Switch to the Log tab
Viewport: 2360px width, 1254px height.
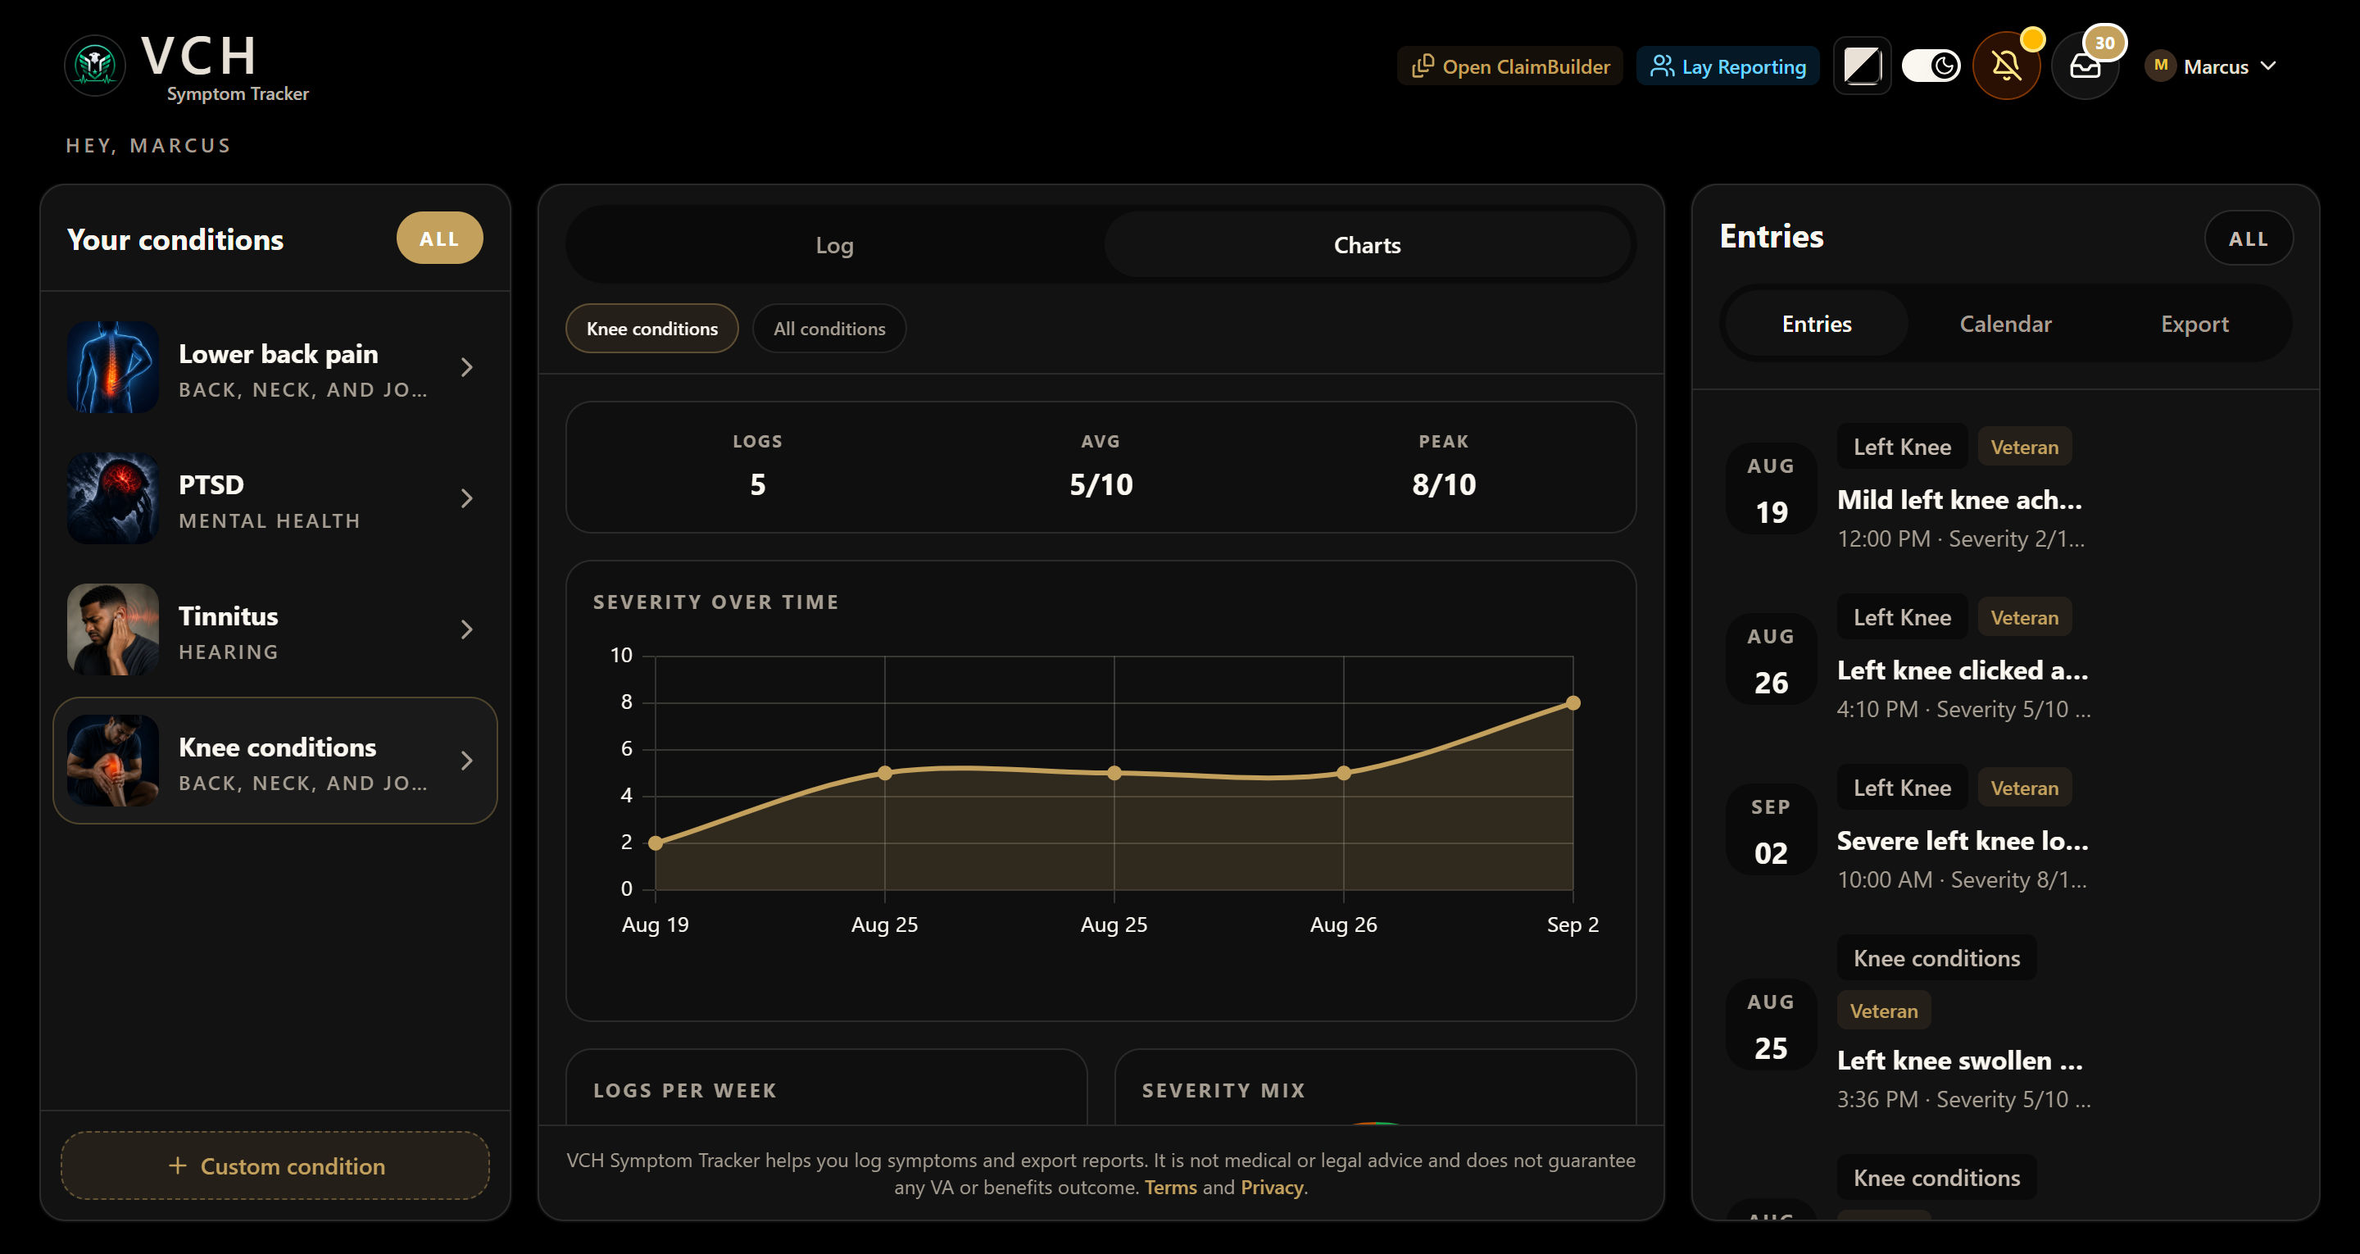click(835, 245)
